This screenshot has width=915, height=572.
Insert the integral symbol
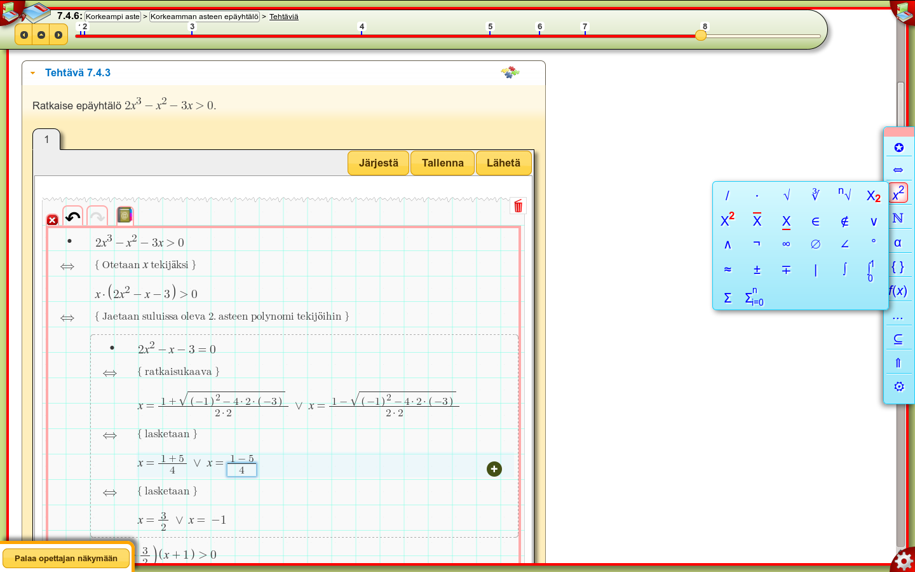[844, 269]
